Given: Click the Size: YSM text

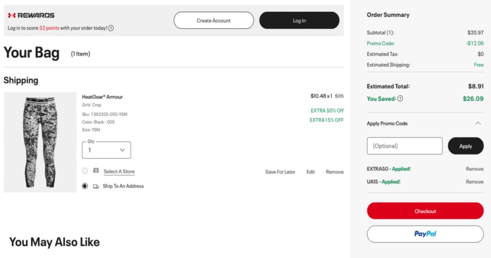Looking at the screenshot, I should click(x=91, y=130).
